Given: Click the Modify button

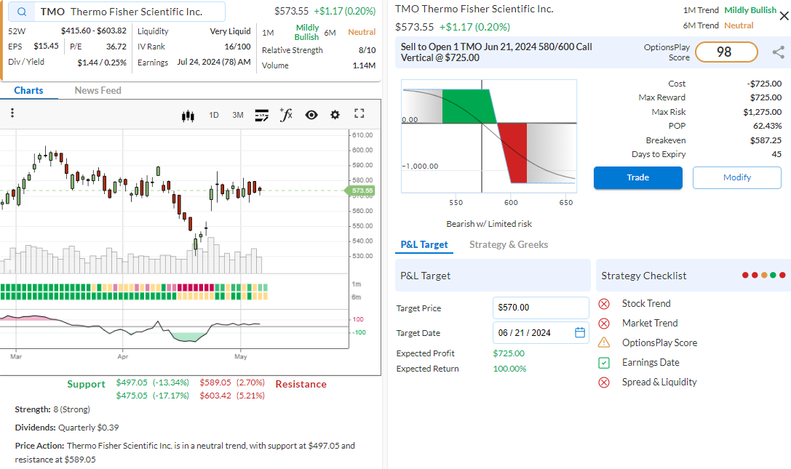Looking at the screenshot, I should tap(737, 177).
